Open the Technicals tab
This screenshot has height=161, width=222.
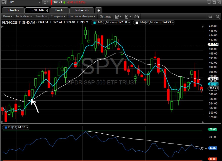pos(82,10)
